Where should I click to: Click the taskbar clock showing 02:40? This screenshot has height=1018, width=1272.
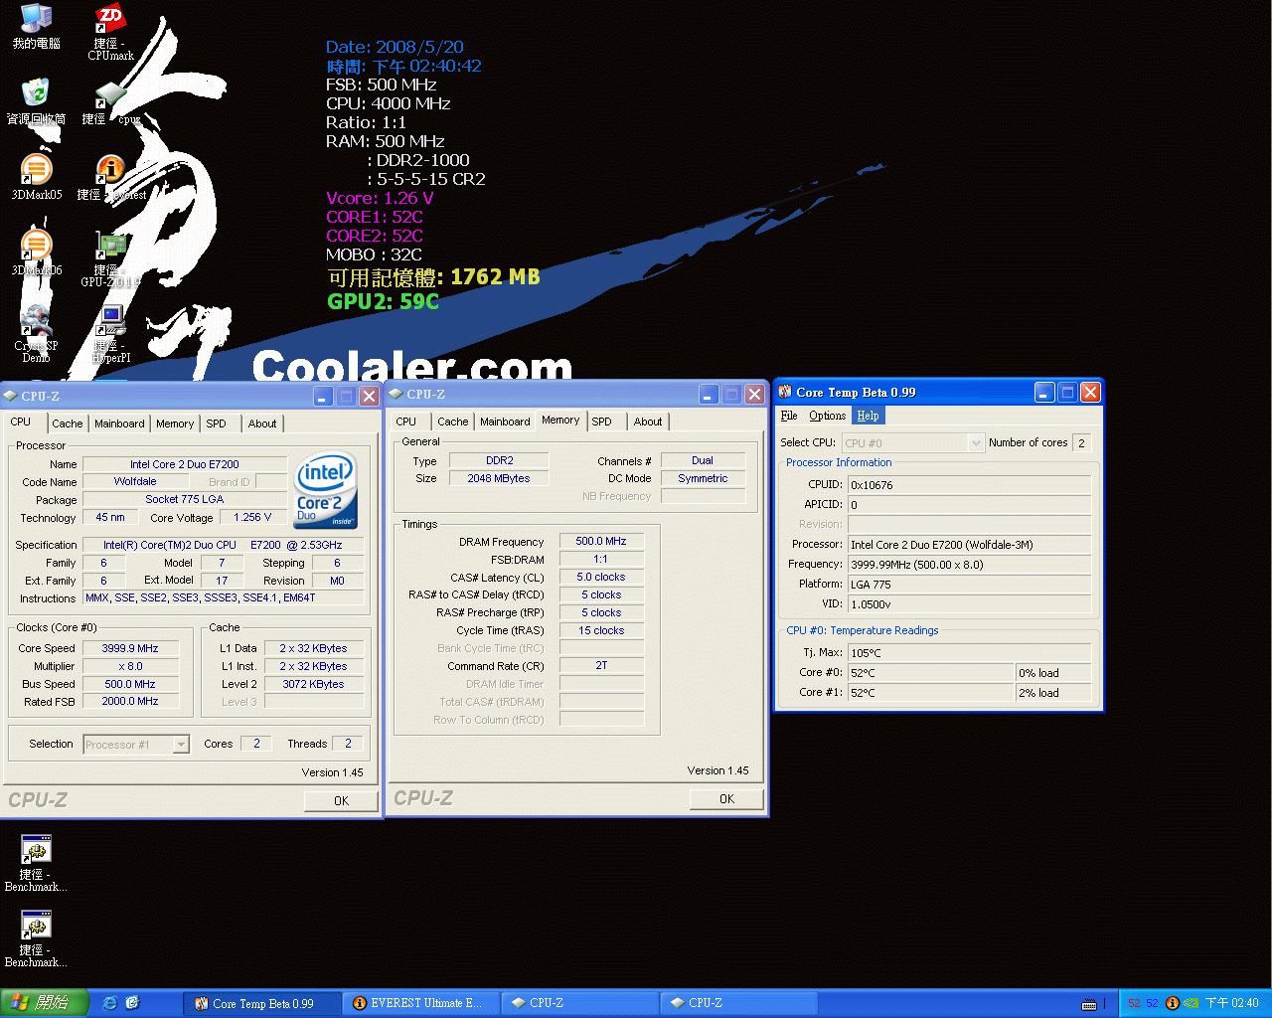[1232, 1003]
